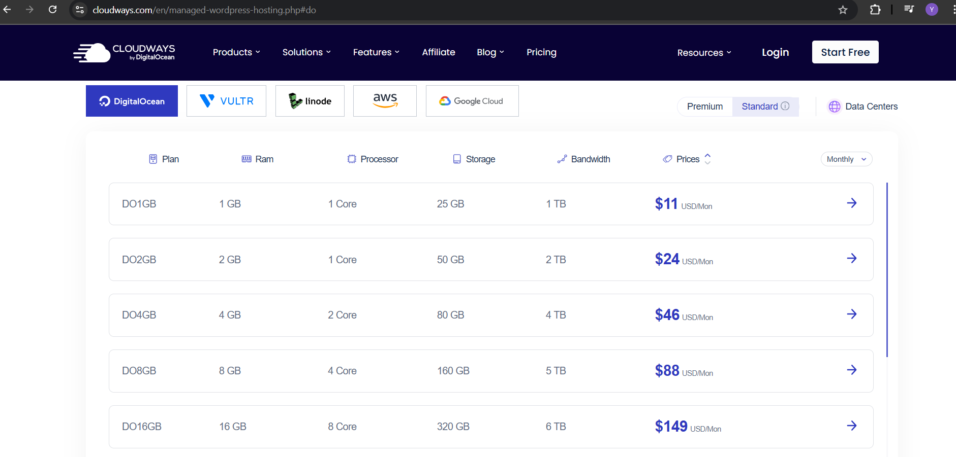Expand the Resources menu

[704, 53]
